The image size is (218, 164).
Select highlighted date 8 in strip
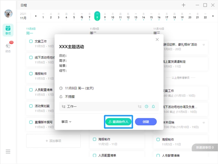pyautogui.click(x=97, y=16)
